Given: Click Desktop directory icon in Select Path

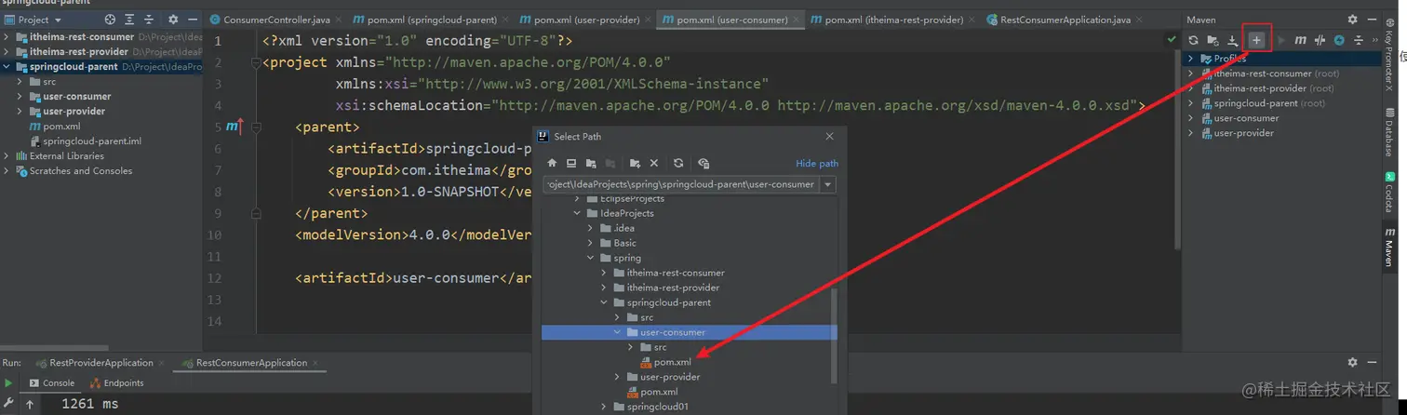Looking at the screenshot, I should [x=571, y=163].
